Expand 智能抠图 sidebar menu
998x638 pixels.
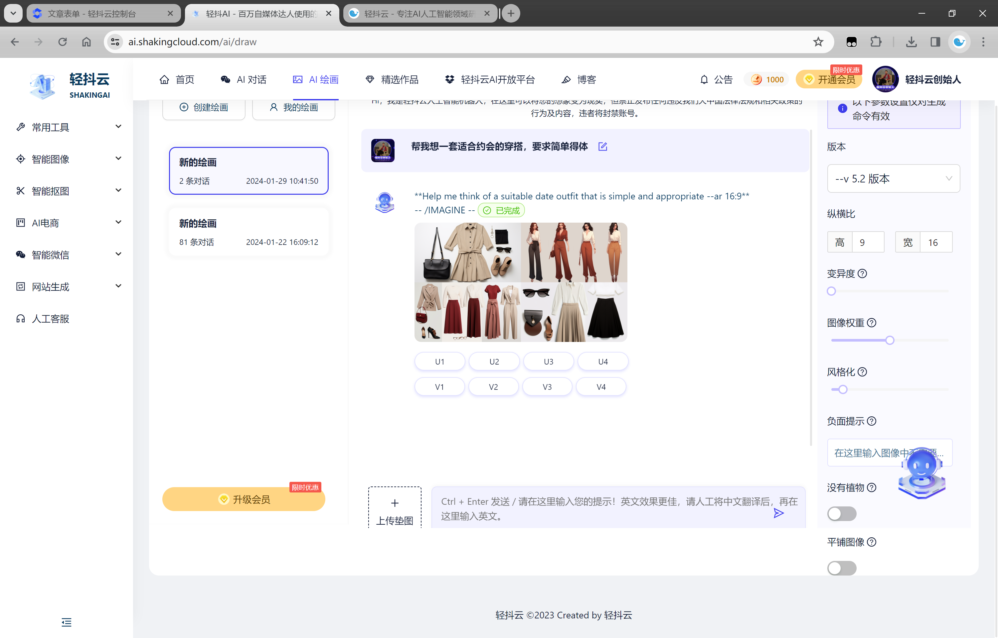pos(69,191)
